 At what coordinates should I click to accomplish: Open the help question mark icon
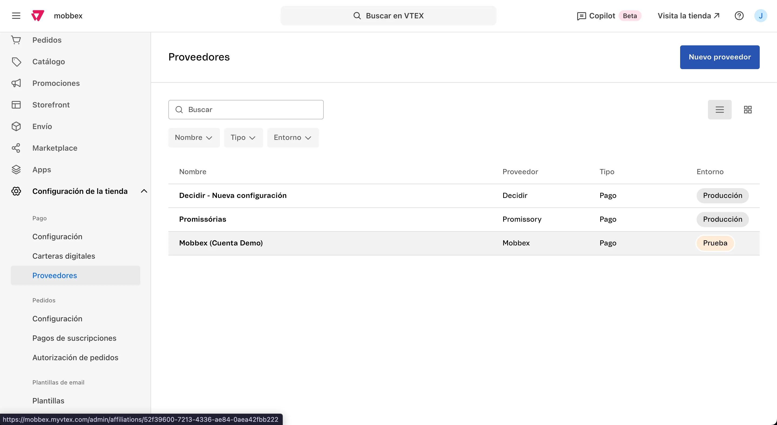click(739, 16)
